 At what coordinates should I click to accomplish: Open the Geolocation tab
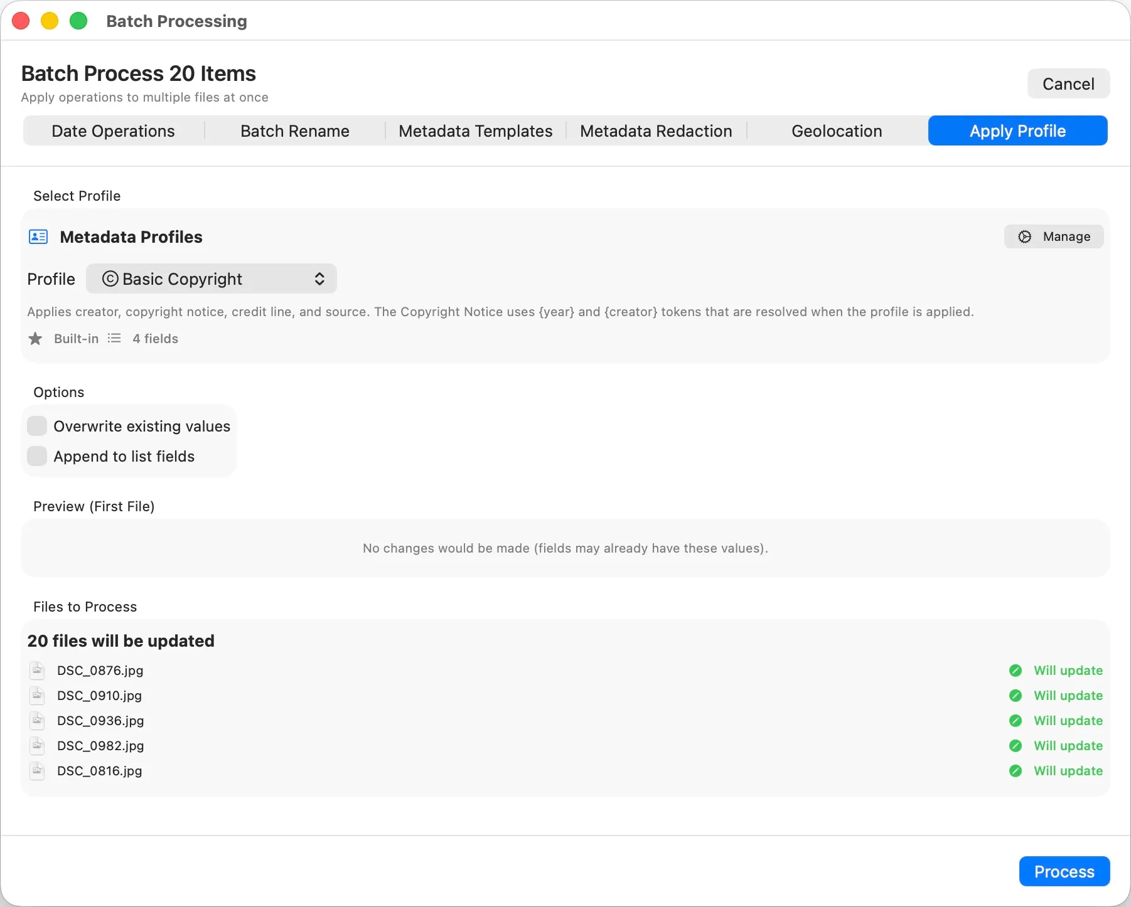(x=837, y=130)
